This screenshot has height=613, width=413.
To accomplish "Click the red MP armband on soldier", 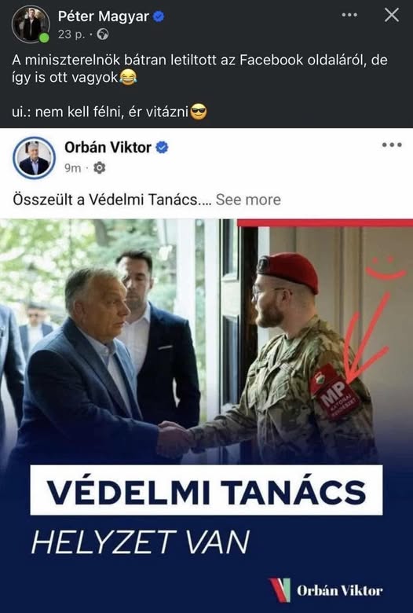I will 334,391.
